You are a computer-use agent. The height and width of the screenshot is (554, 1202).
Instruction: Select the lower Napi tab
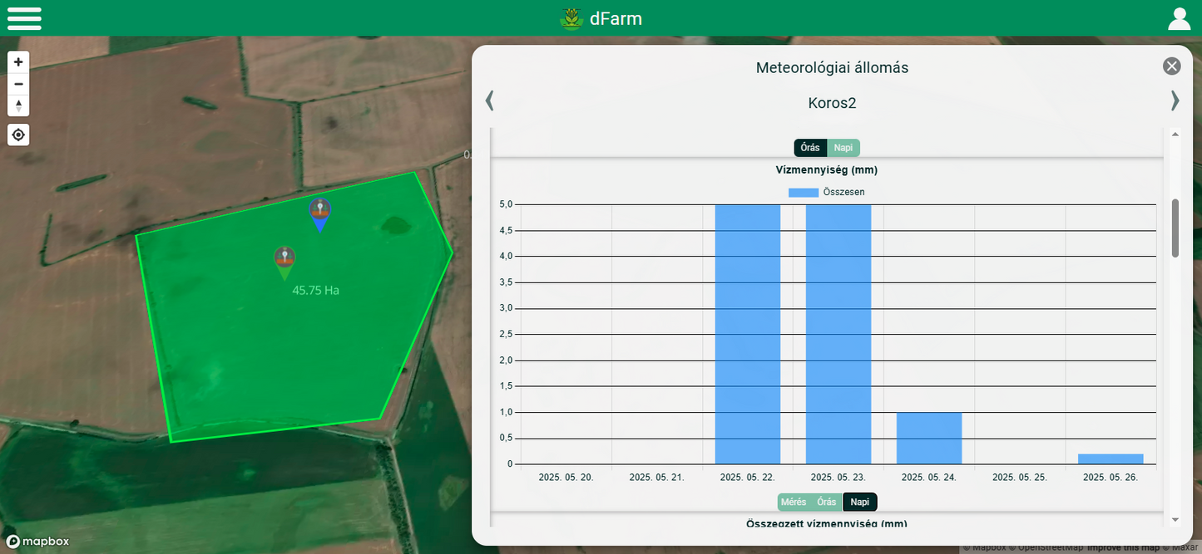pos(859,503)
